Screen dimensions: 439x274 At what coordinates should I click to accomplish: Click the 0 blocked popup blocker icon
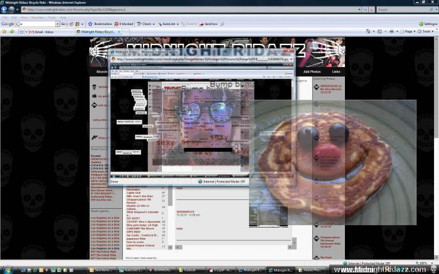click(x=124, y=24)
